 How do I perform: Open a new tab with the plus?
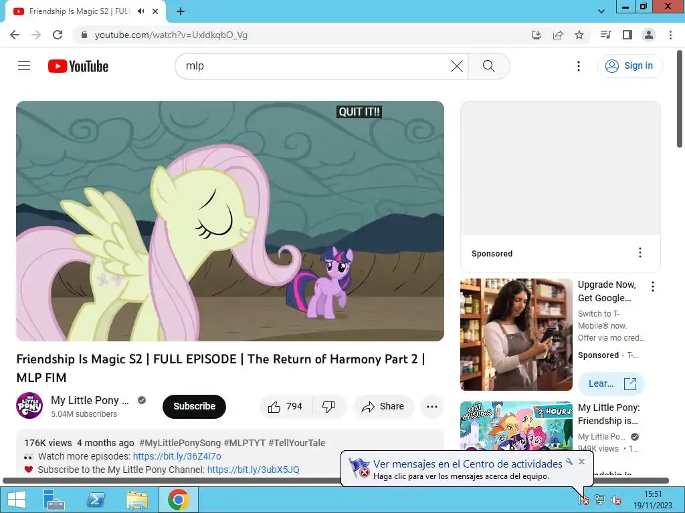(181, 11)
